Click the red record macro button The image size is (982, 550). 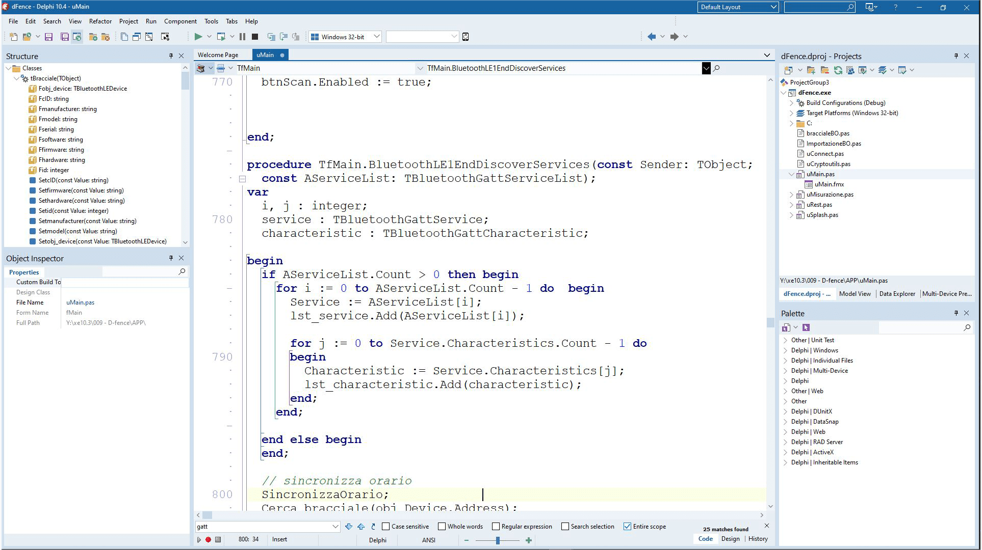click(x=208, y=540)
